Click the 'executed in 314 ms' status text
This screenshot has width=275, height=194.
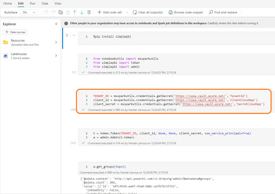[x=132, y=143]
